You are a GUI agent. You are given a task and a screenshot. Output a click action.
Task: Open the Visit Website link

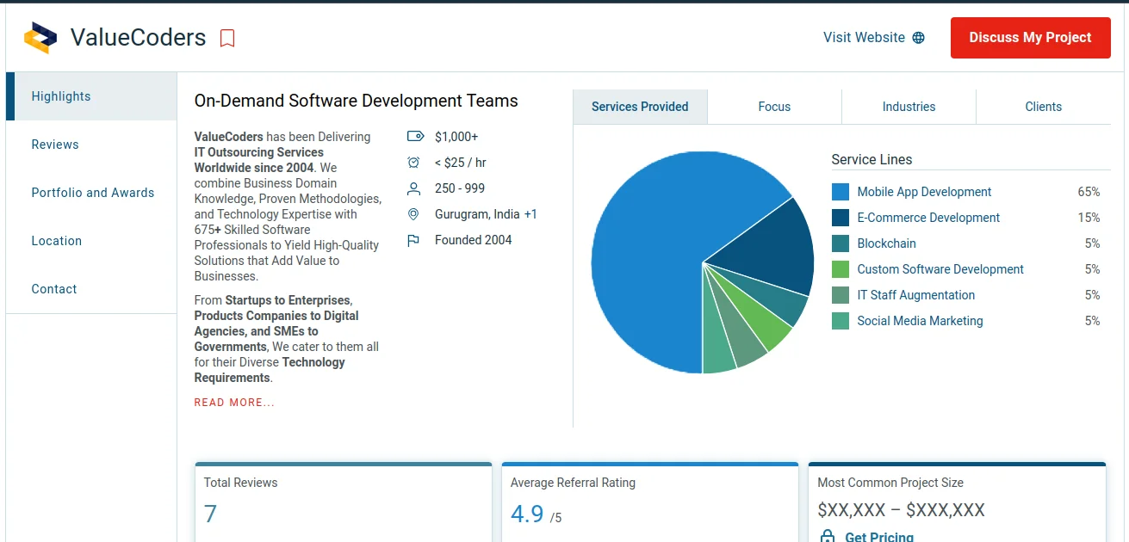pyautogui.click(x=873, y=38)
